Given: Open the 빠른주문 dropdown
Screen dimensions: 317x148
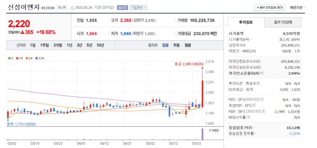Looking at the screenshot, I should (x=297, y=8).
